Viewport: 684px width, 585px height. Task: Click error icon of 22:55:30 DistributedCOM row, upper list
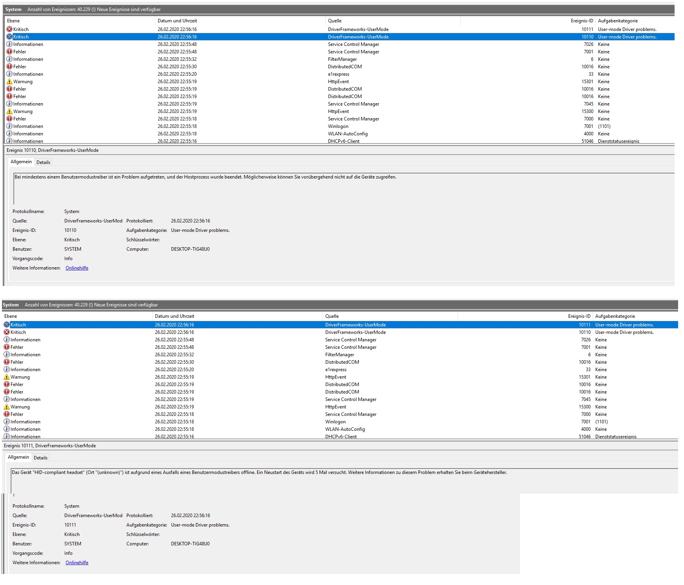pos(9,67)
